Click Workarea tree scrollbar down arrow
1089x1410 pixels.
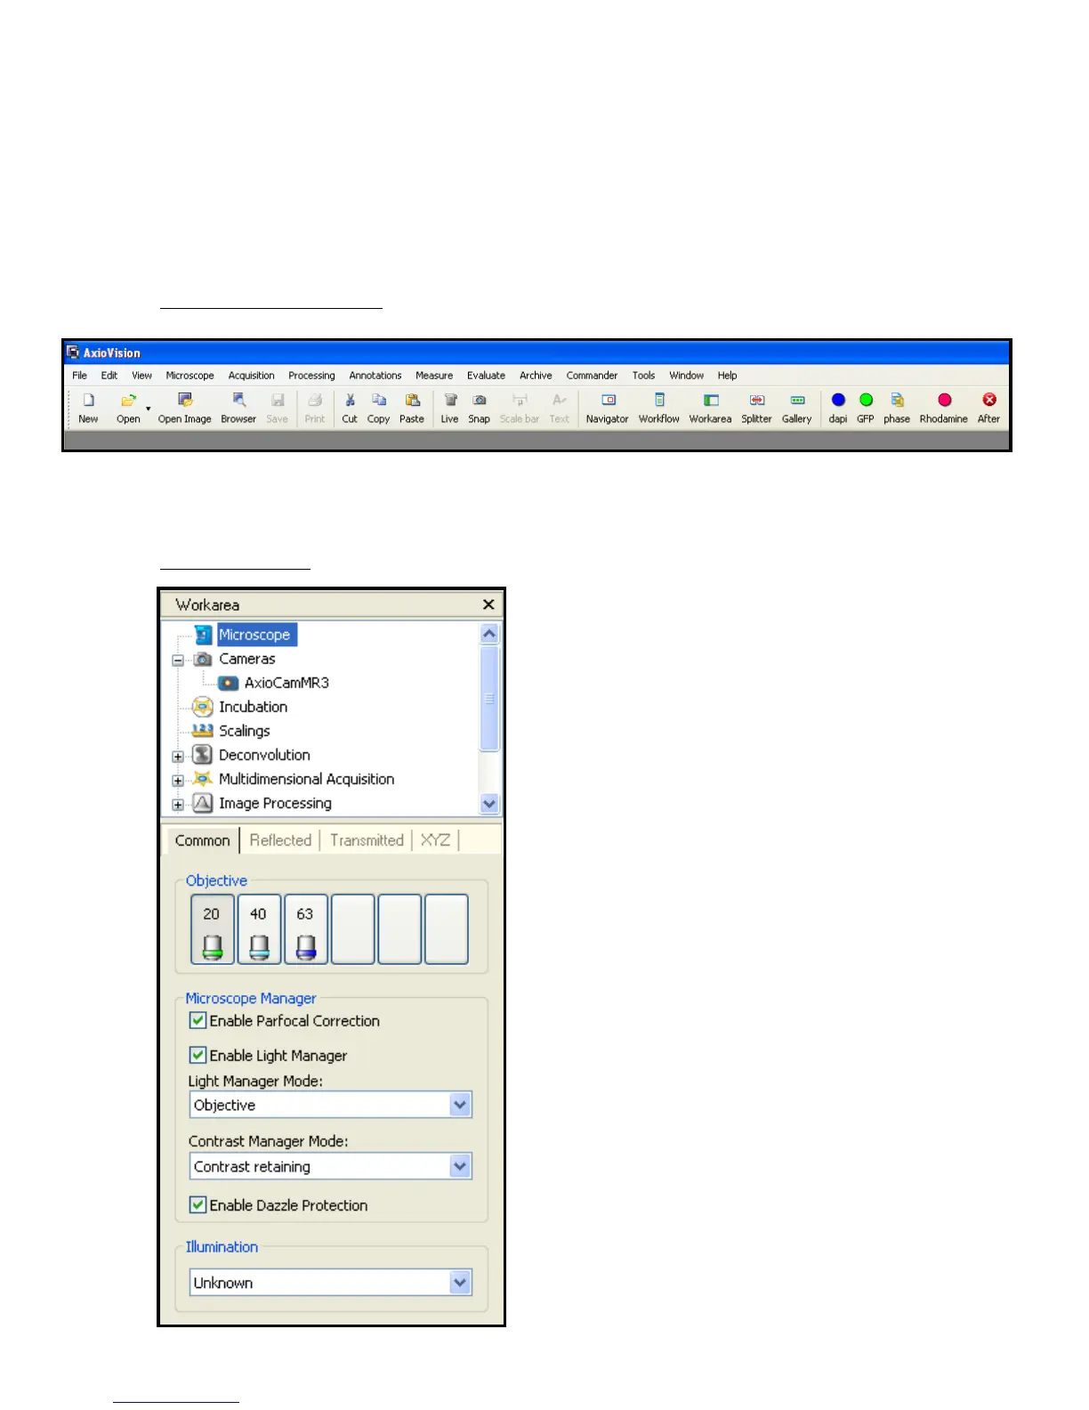click(489, 803)
